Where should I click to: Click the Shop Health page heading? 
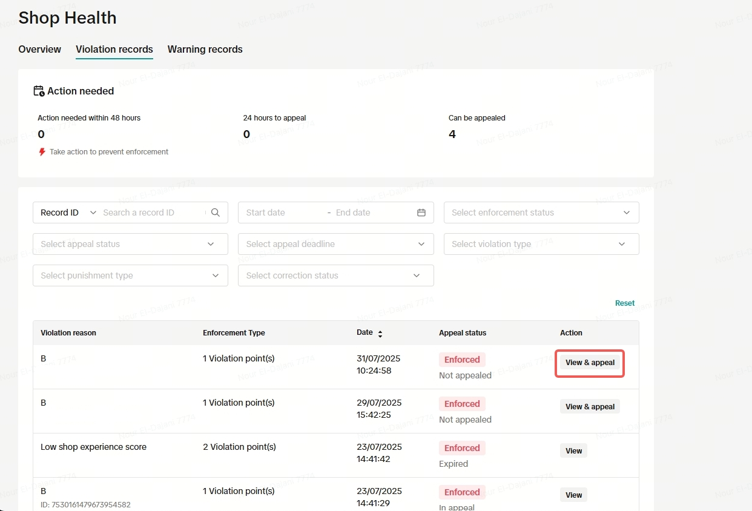pyautogui.click(x=67, y=18)
